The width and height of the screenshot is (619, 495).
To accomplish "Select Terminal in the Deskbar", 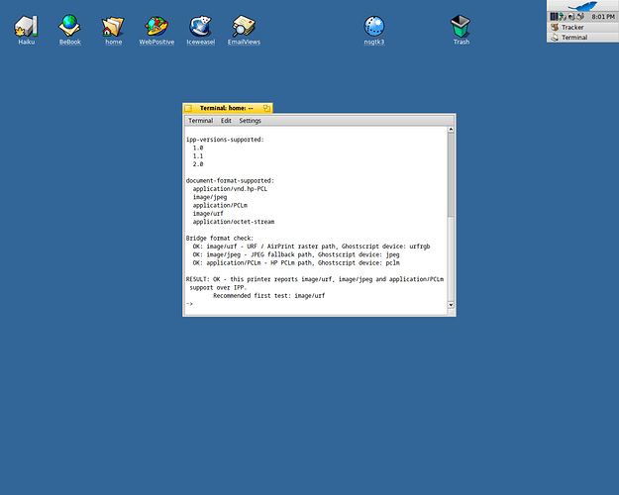I will coord(582,38).
